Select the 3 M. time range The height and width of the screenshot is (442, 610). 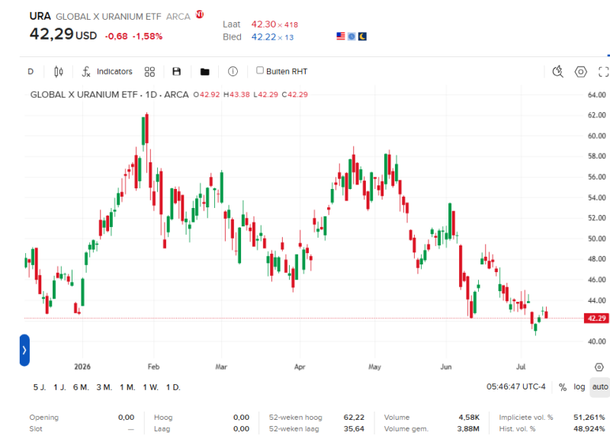point(104,387)
